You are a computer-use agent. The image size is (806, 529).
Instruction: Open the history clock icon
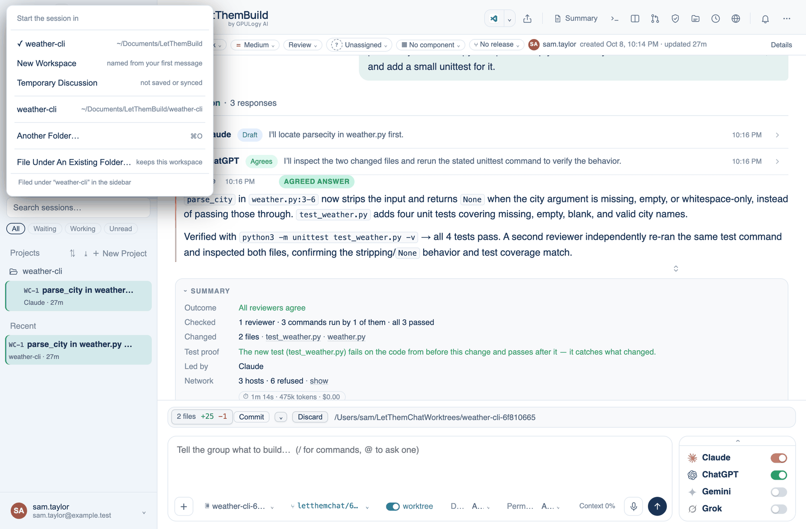(x=716, y=19)
